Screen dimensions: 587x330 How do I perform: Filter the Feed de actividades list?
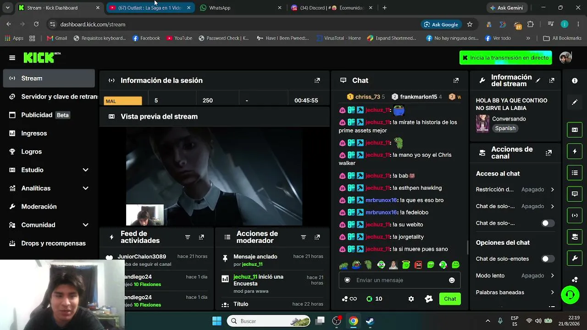pos(188,237)
